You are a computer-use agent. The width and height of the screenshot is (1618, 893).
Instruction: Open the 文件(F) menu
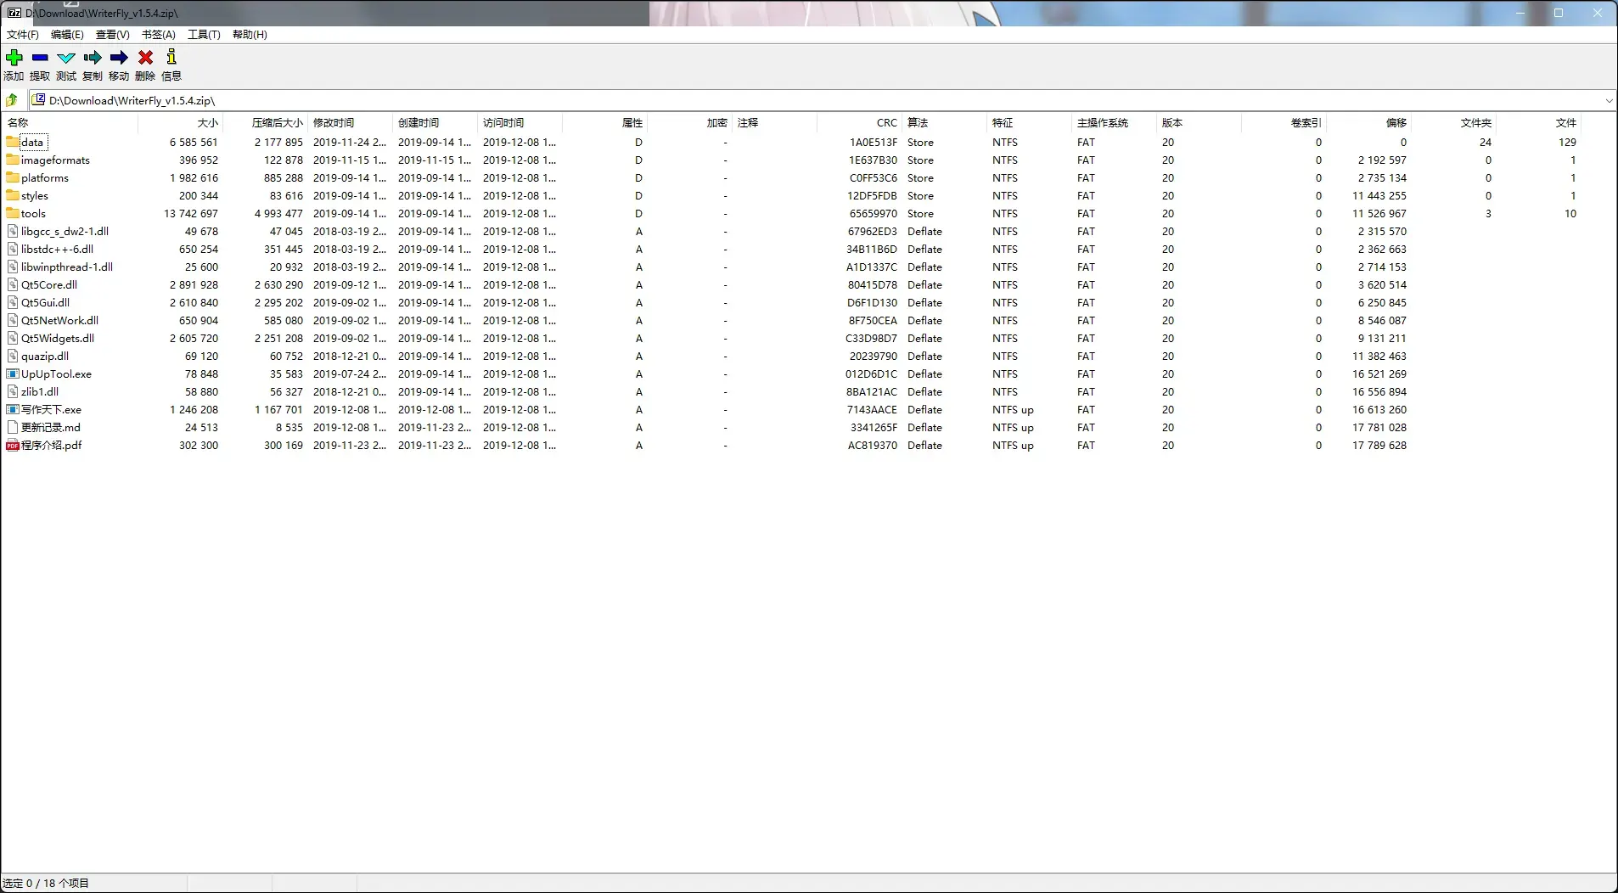(x=23, y=35)
